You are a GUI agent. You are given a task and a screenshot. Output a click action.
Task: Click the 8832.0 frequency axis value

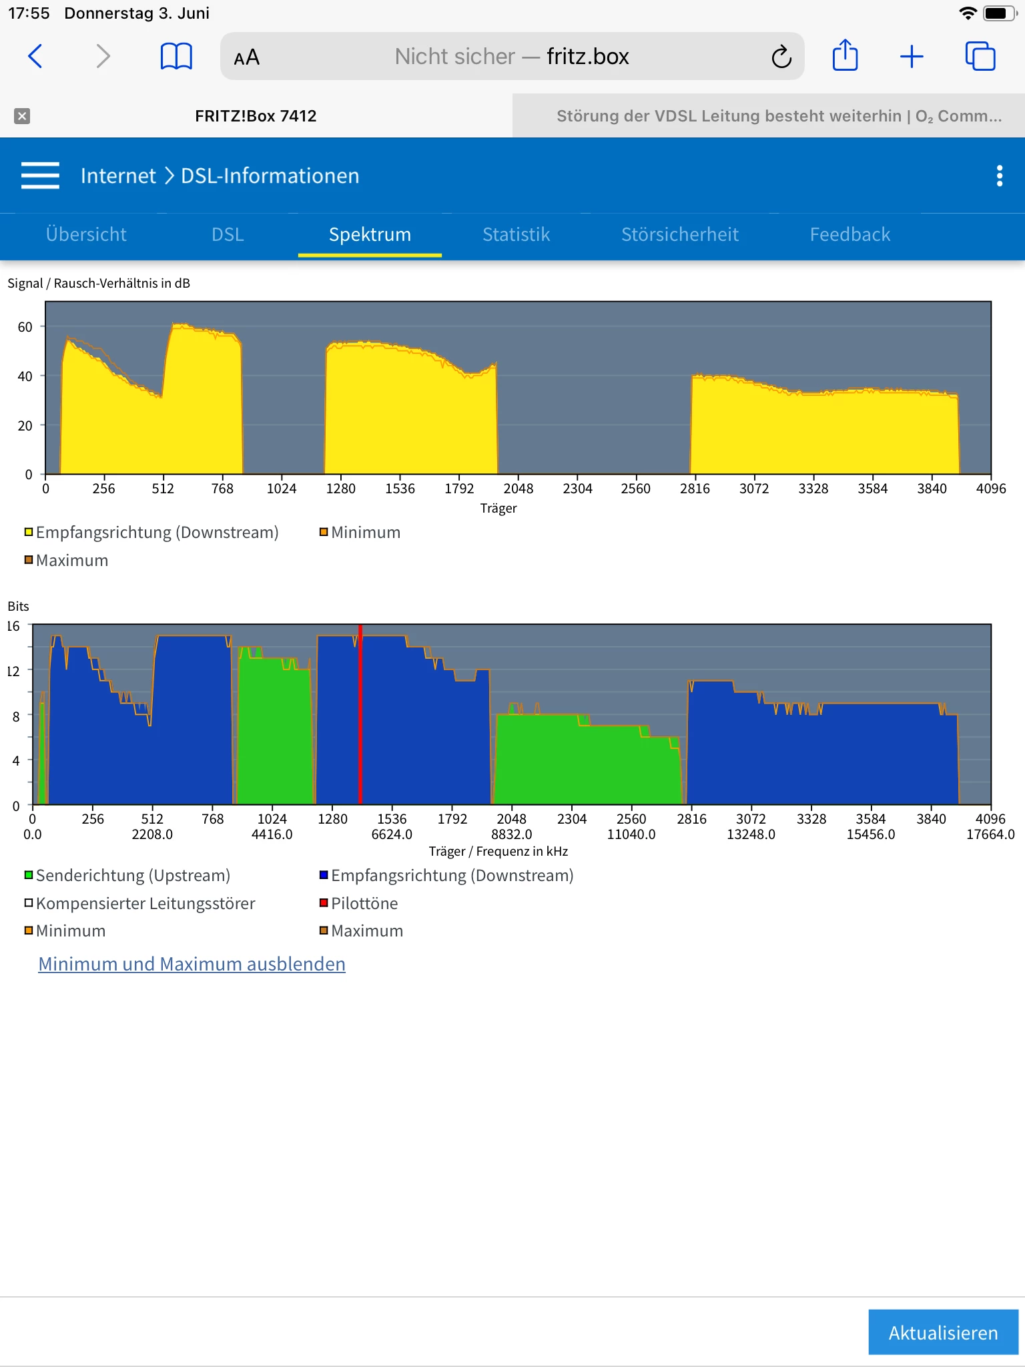(x=512, y=834)
